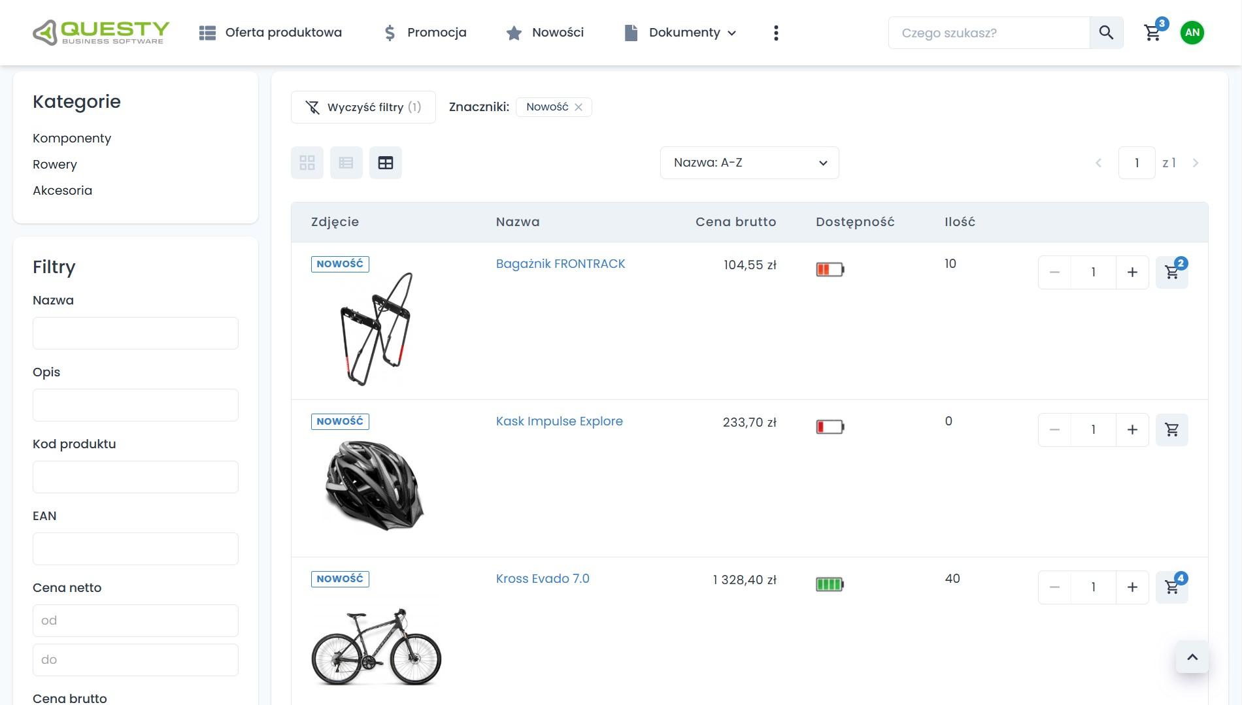
Task: Open the shopping cart in header
Action: click(x=1154, y=32)
